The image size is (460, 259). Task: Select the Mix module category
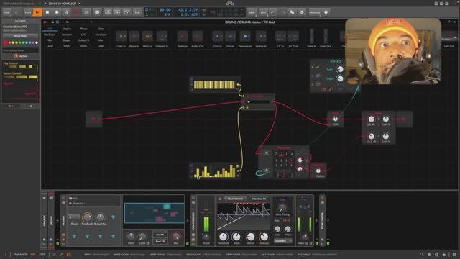point(101,40)
